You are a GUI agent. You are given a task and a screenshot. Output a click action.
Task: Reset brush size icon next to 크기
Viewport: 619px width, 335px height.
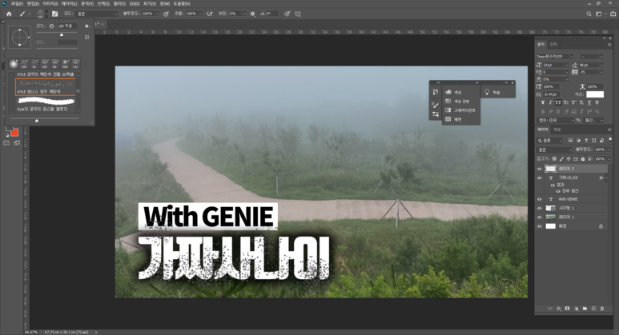pyautogui.click(x=51, y=26)
